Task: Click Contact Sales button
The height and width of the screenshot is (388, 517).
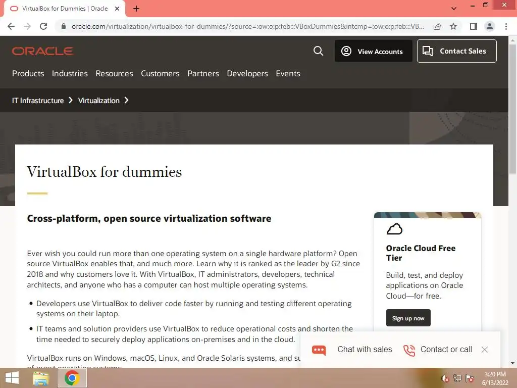Action: (x=456, y=51)
